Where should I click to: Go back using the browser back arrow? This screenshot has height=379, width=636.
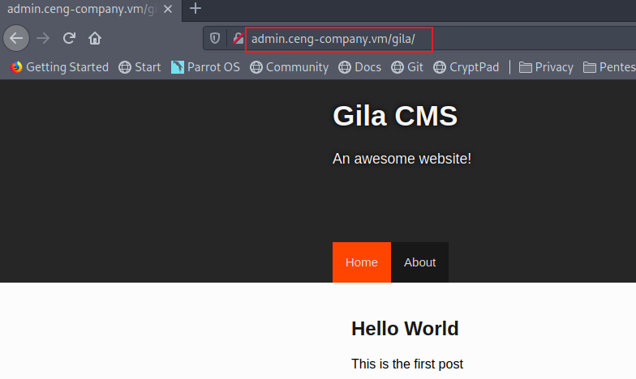[x=16, y=39]
